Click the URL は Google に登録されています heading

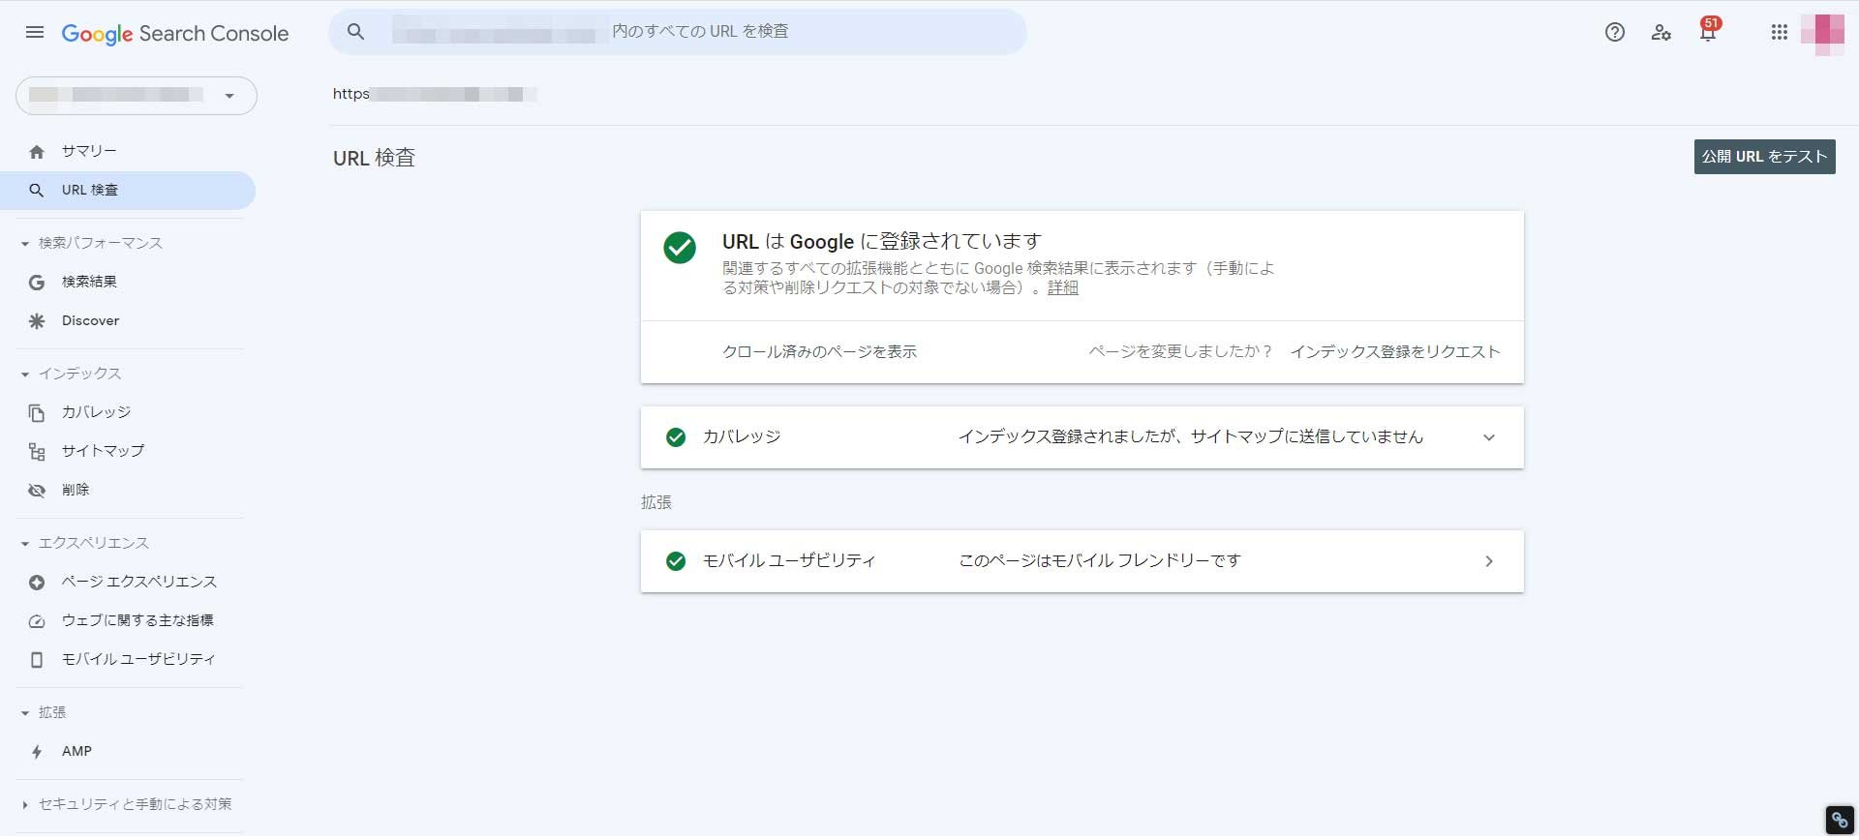pyautogui.click(x=882, y=242)
